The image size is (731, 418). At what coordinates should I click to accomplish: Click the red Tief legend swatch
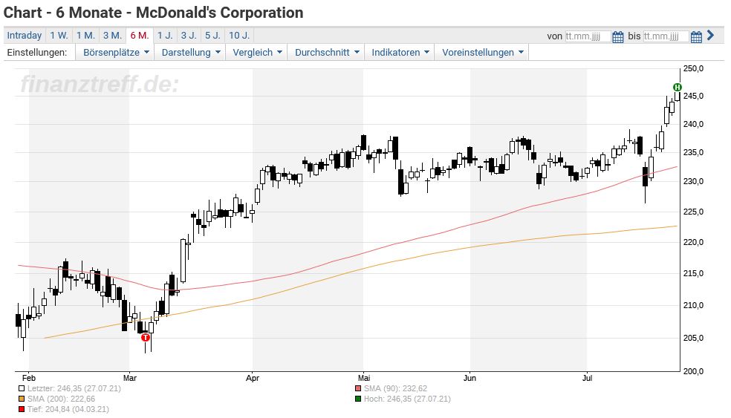click(x=22, y=409)
